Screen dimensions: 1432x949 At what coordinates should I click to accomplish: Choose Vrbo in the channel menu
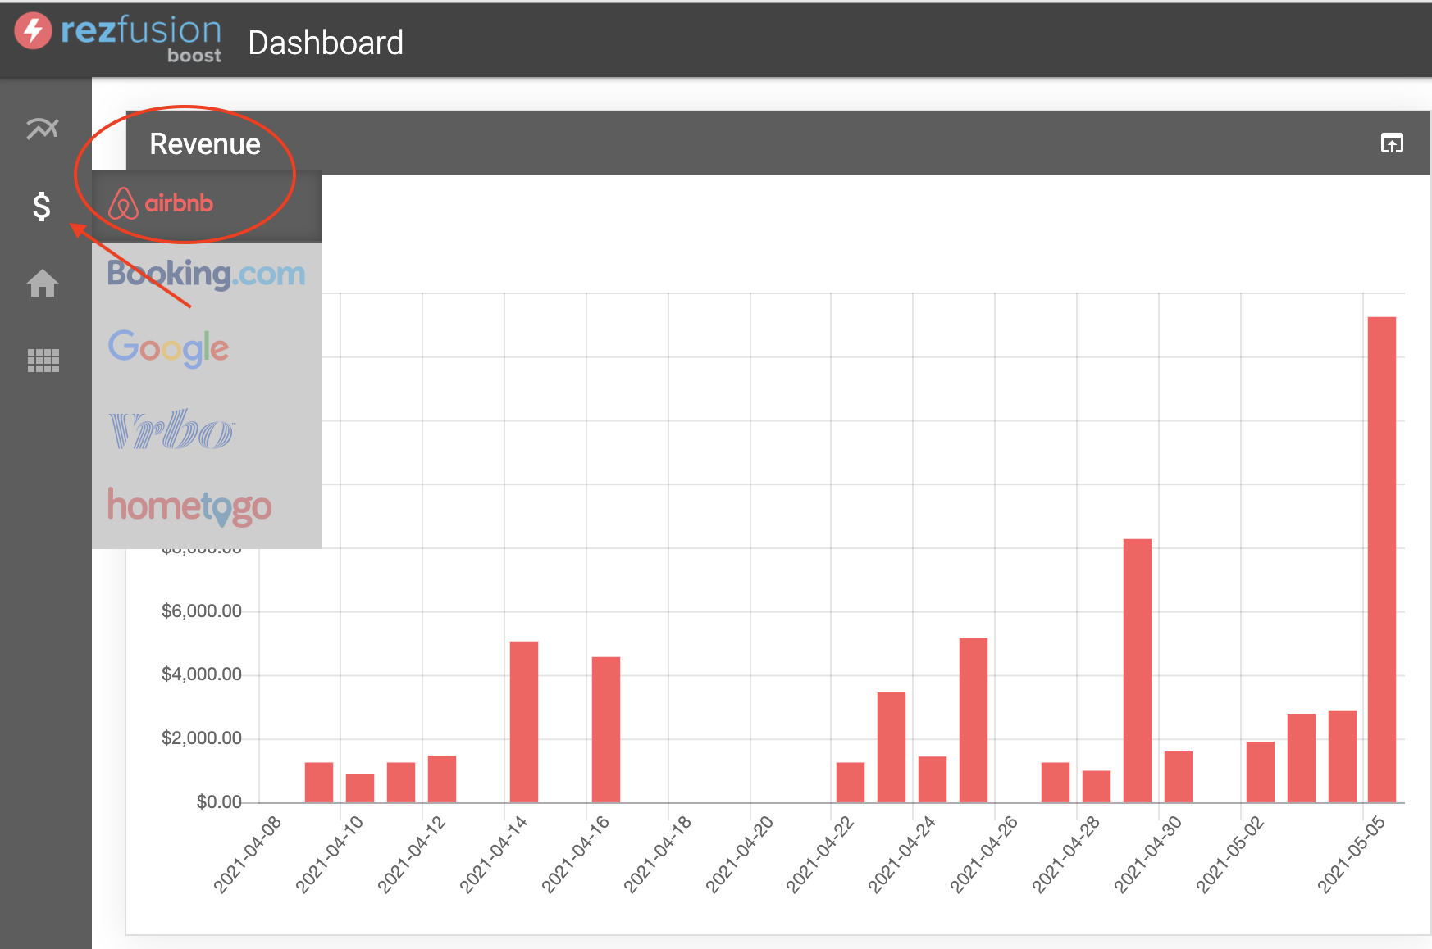coord(171,429)
